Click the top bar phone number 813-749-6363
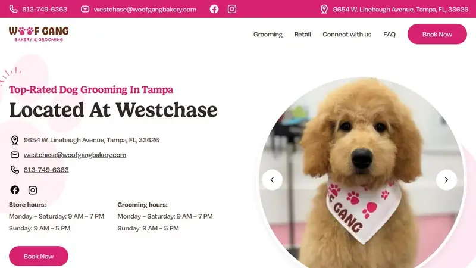476x268 pixels. (x=45, y=9)
